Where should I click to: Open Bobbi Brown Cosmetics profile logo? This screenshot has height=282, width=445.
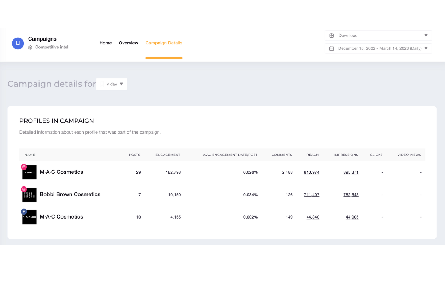[x=30, y=195]
